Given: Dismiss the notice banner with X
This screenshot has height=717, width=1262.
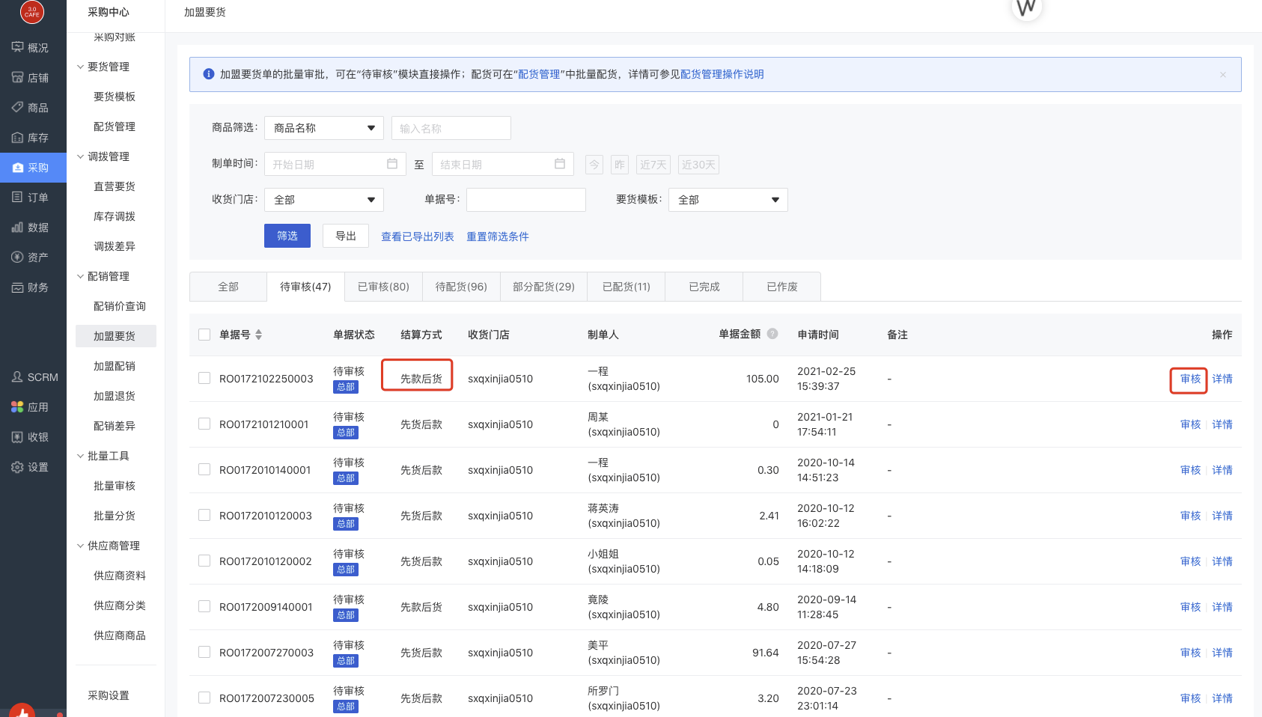Looking at the screenshot, I should point(1223,74).
